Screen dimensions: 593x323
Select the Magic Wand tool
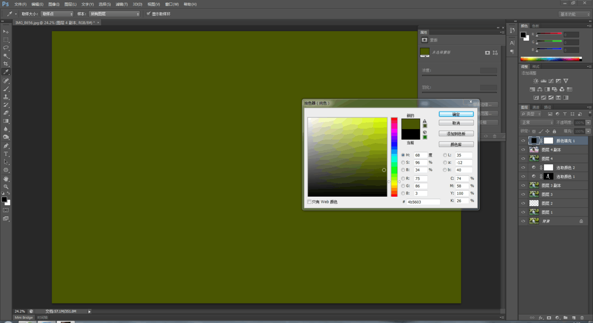pos(6,56)
